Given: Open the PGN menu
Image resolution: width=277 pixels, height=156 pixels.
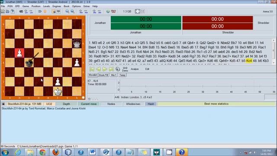Looking at the screenshot, I should click(x=10, y=6).
